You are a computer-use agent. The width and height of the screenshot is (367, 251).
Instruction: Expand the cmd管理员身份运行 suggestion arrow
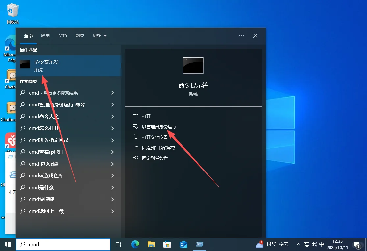coord(112,104)
